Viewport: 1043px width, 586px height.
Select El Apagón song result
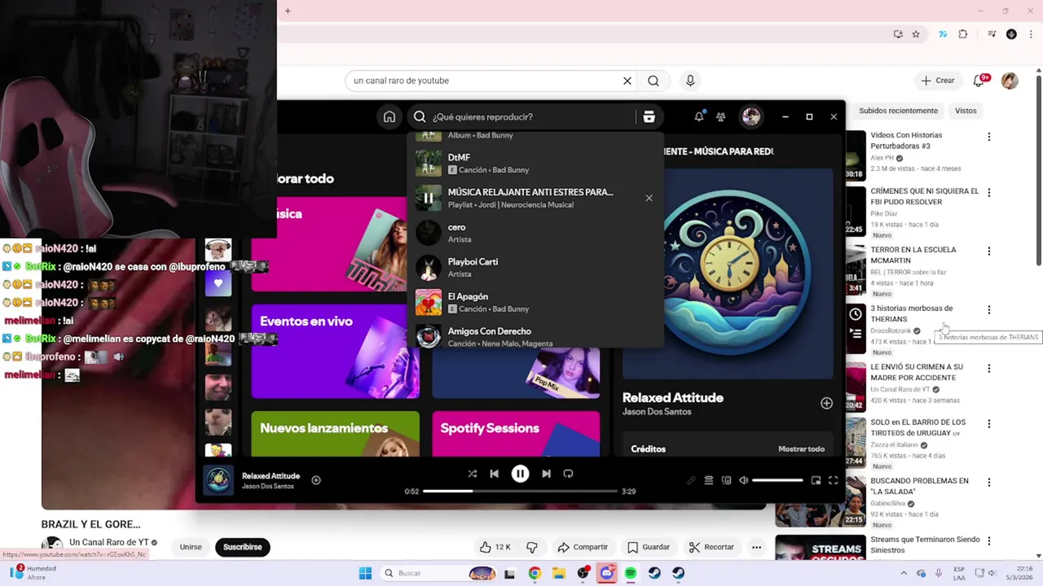click(x=535, y=302)
